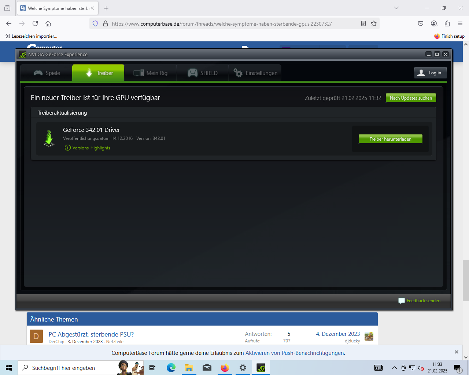Show site security info via the padlock icon

106,23
